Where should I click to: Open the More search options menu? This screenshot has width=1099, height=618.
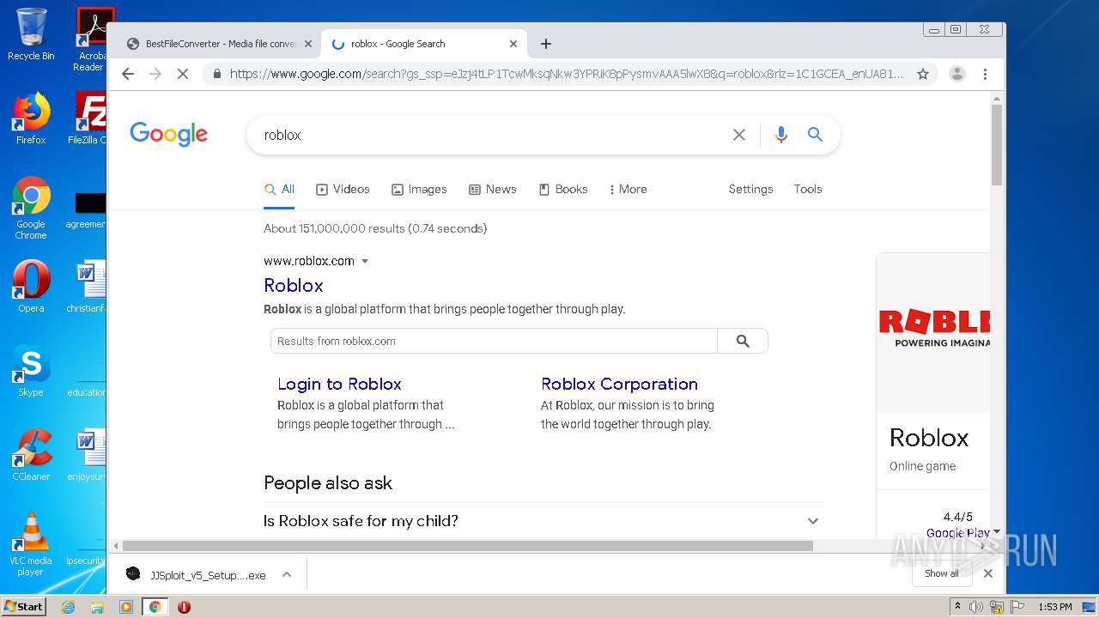pyautogui.click(x=628, y=189)
